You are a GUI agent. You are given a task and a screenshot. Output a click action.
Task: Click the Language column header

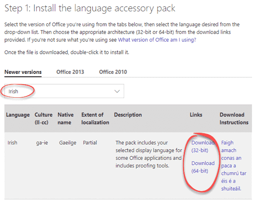point(18,115)
